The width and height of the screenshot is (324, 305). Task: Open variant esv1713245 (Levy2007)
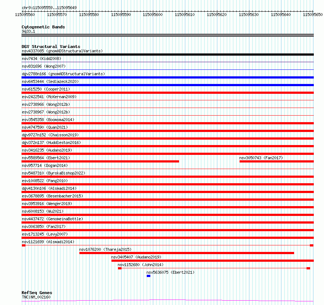pos(45,234)
